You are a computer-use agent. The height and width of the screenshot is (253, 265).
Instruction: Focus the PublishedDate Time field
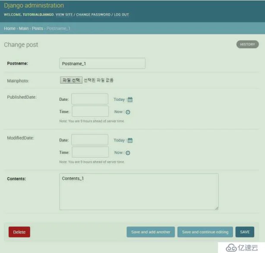[x=90, y=111]
